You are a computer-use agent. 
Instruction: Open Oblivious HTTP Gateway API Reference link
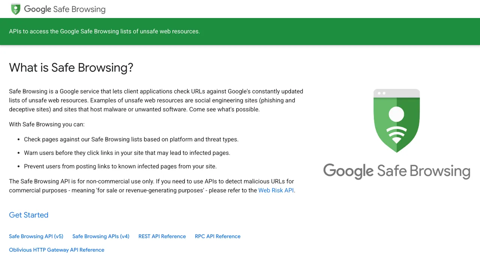point(57,250)
